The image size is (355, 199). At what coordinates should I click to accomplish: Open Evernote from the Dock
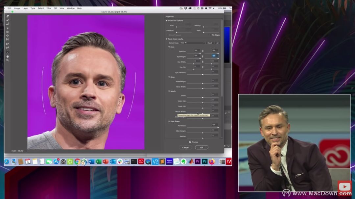184,162
